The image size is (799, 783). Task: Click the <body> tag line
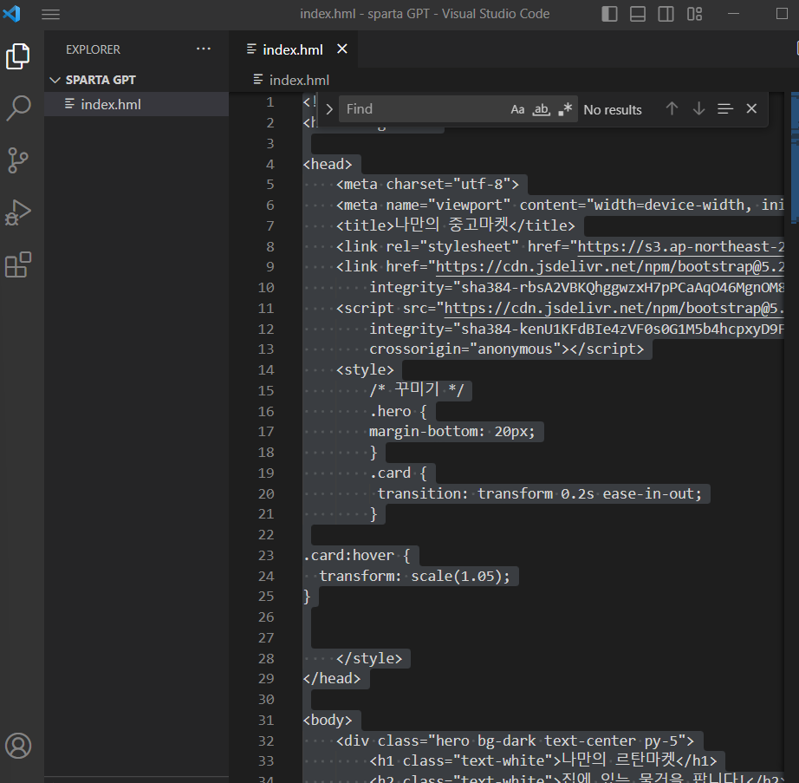click(x=328, y=721)
